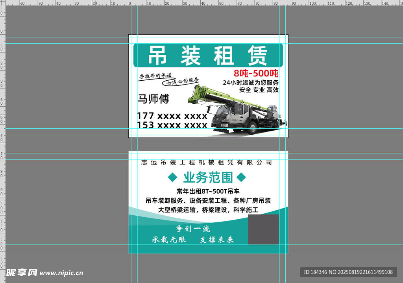Click the 吊装租赁 title text

click(208, 55)
